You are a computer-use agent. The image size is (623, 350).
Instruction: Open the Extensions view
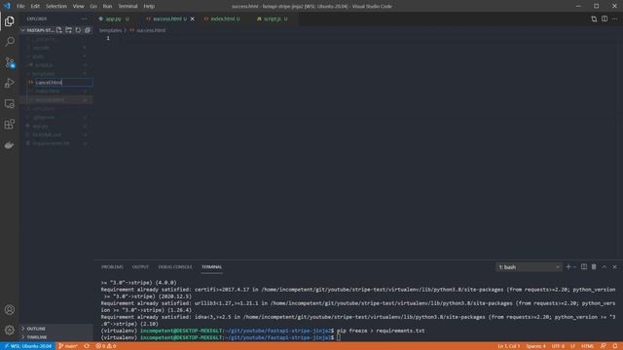[10, 124]
